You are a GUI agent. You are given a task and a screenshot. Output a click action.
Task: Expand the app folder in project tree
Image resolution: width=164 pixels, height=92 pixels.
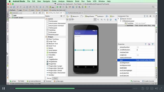coord(10,15)
